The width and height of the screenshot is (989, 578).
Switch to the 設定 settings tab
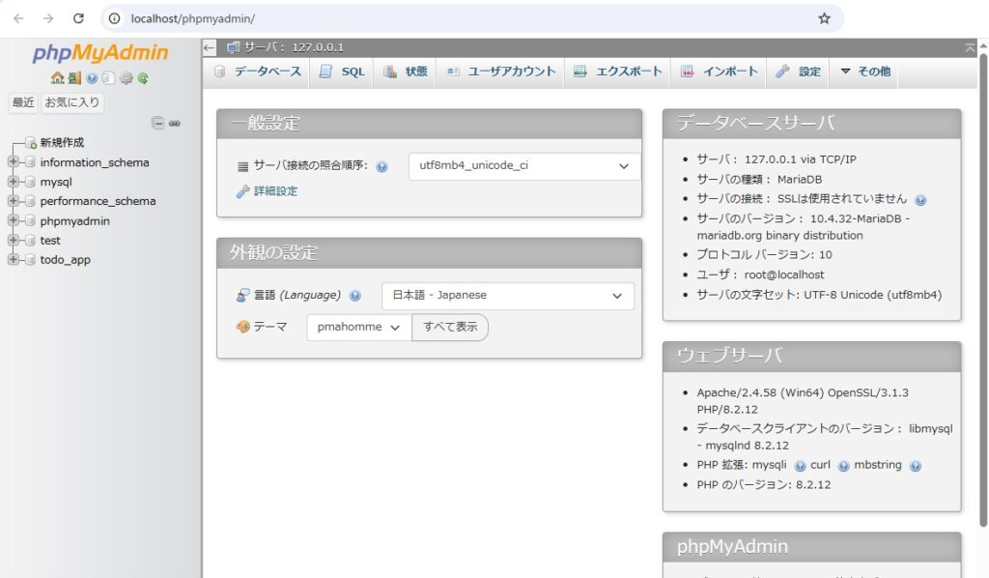(799, 72)
